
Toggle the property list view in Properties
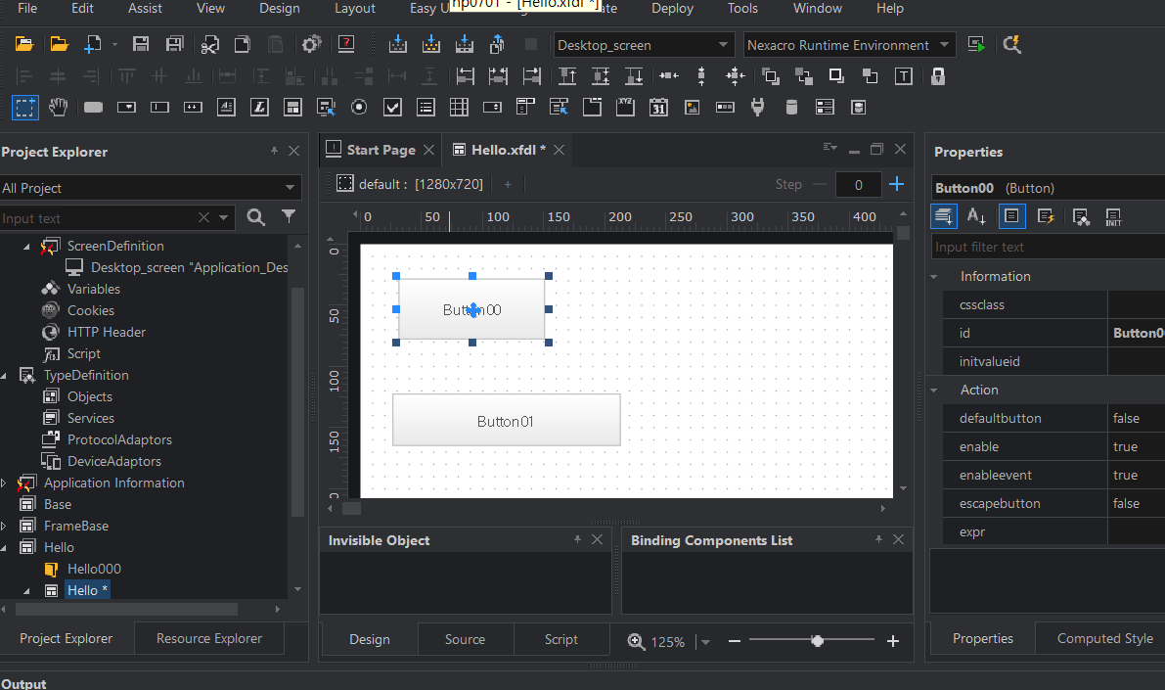click(1011, 216)
